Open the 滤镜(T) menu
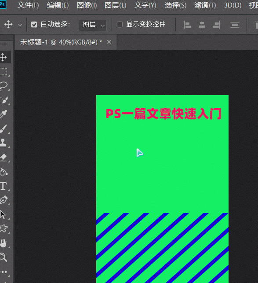This screenshot has width=258, height=283. point(205,5)
